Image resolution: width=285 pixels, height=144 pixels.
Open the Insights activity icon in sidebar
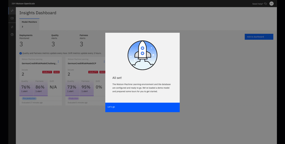point(12,11)
